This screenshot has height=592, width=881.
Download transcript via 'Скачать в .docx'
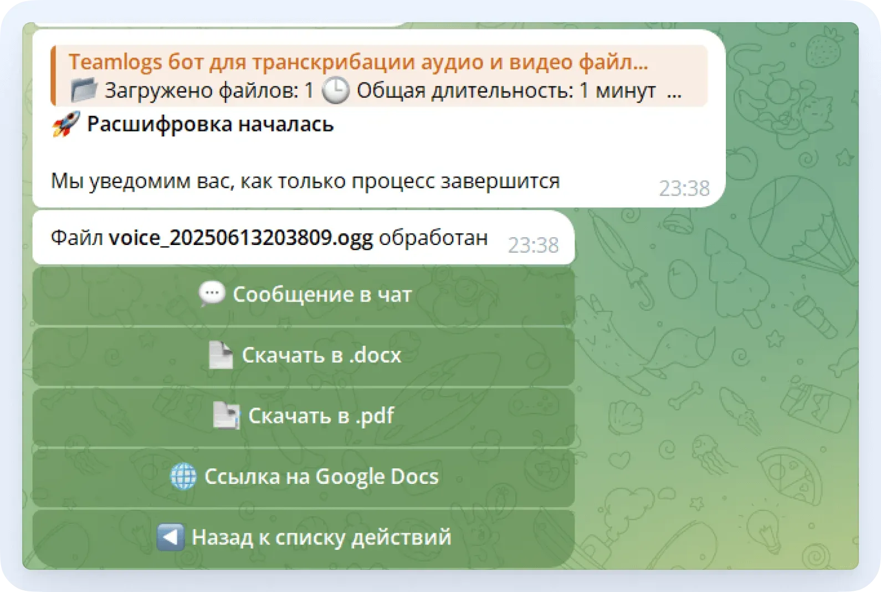click(x=304, y=356)
